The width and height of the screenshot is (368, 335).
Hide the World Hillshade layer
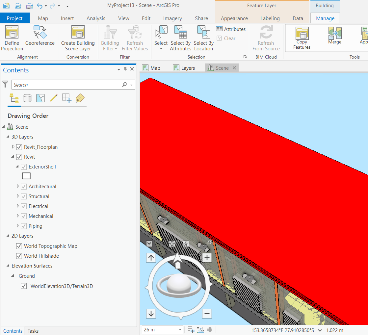[x=19, y=256]
